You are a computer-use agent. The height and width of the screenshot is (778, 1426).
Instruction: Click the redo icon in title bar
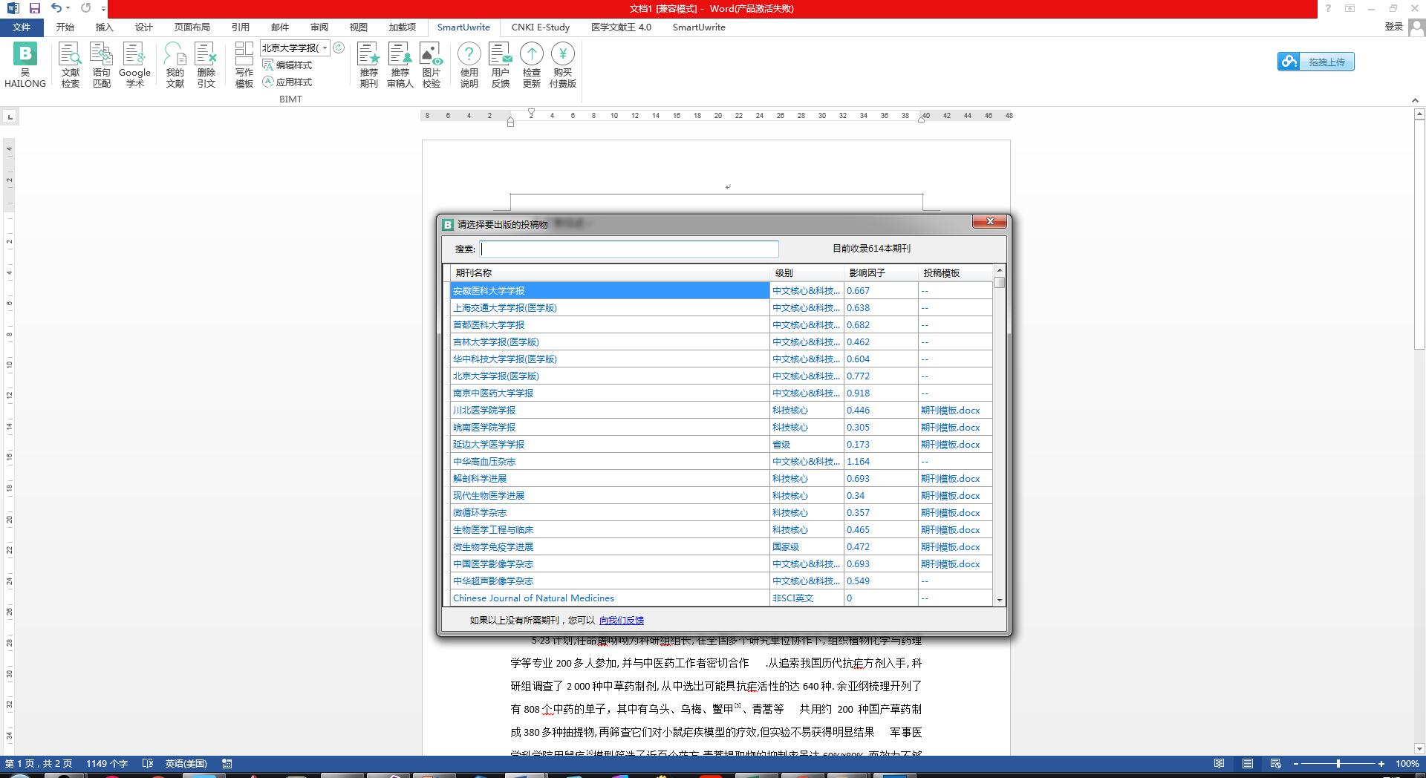(85, 8)
